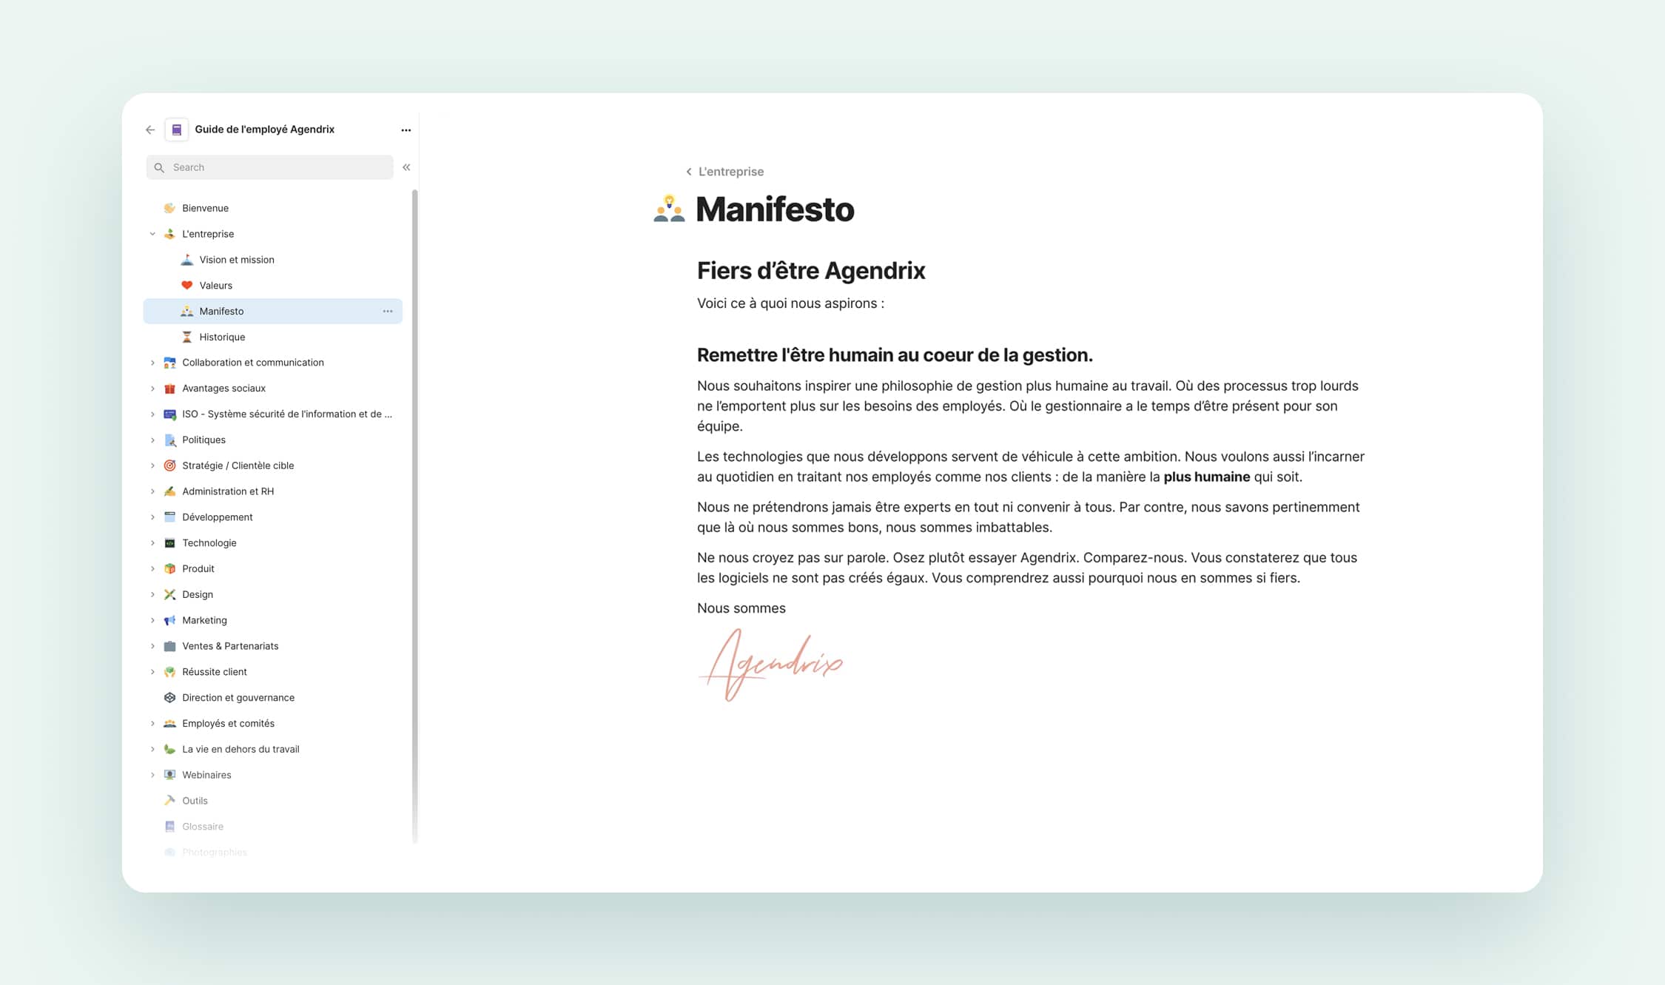Toggle collapse sidebar arrow button
Image resolution: width=1665 pixels, height=985 pixels.
(x=406, y=167)
